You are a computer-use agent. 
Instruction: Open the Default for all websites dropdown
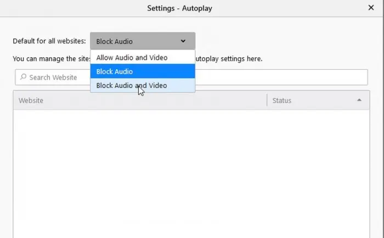coord(143,41)
